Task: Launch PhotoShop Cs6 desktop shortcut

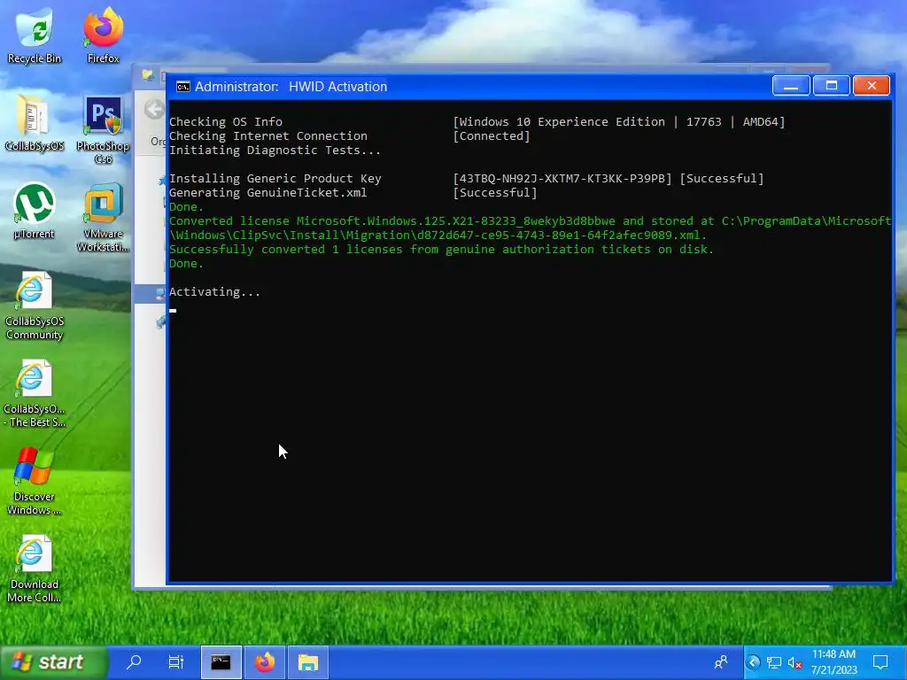Action: click(103, 128)
